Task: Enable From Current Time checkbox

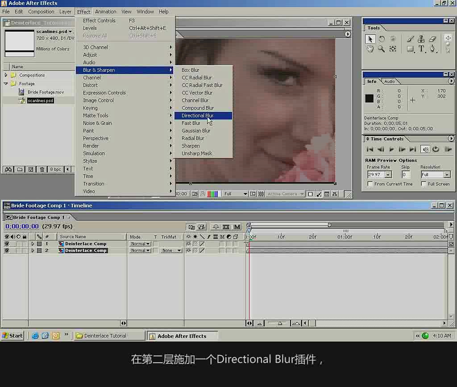Action: coord(370,184)
